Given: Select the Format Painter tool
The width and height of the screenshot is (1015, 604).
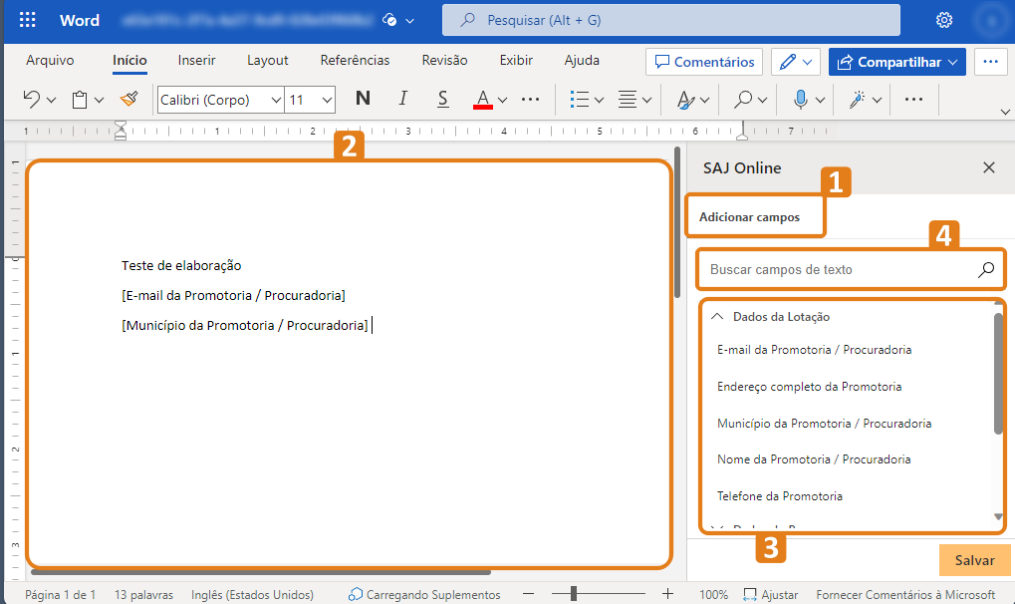Looking at the screenshot, I should click(128, 99).
